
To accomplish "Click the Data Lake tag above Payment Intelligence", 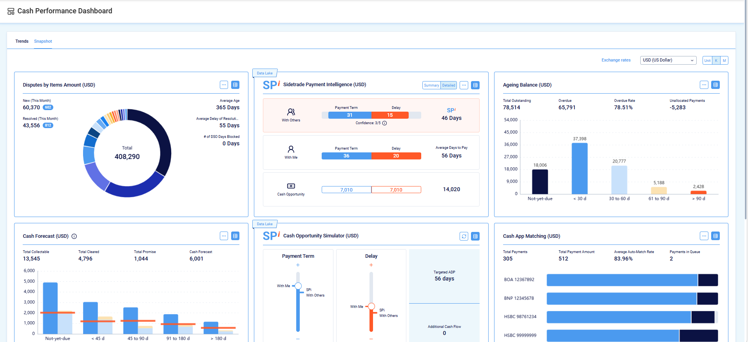I will (x=265, y=73).
